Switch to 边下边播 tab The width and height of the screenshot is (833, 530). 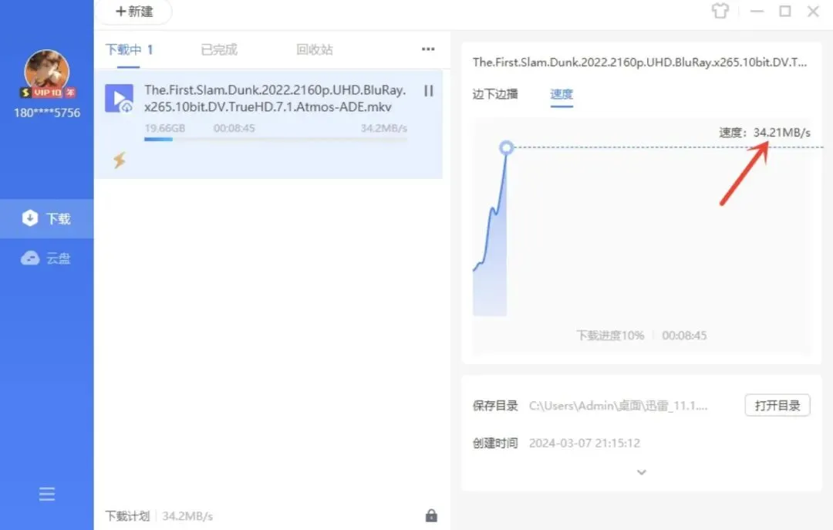point(495,94)
